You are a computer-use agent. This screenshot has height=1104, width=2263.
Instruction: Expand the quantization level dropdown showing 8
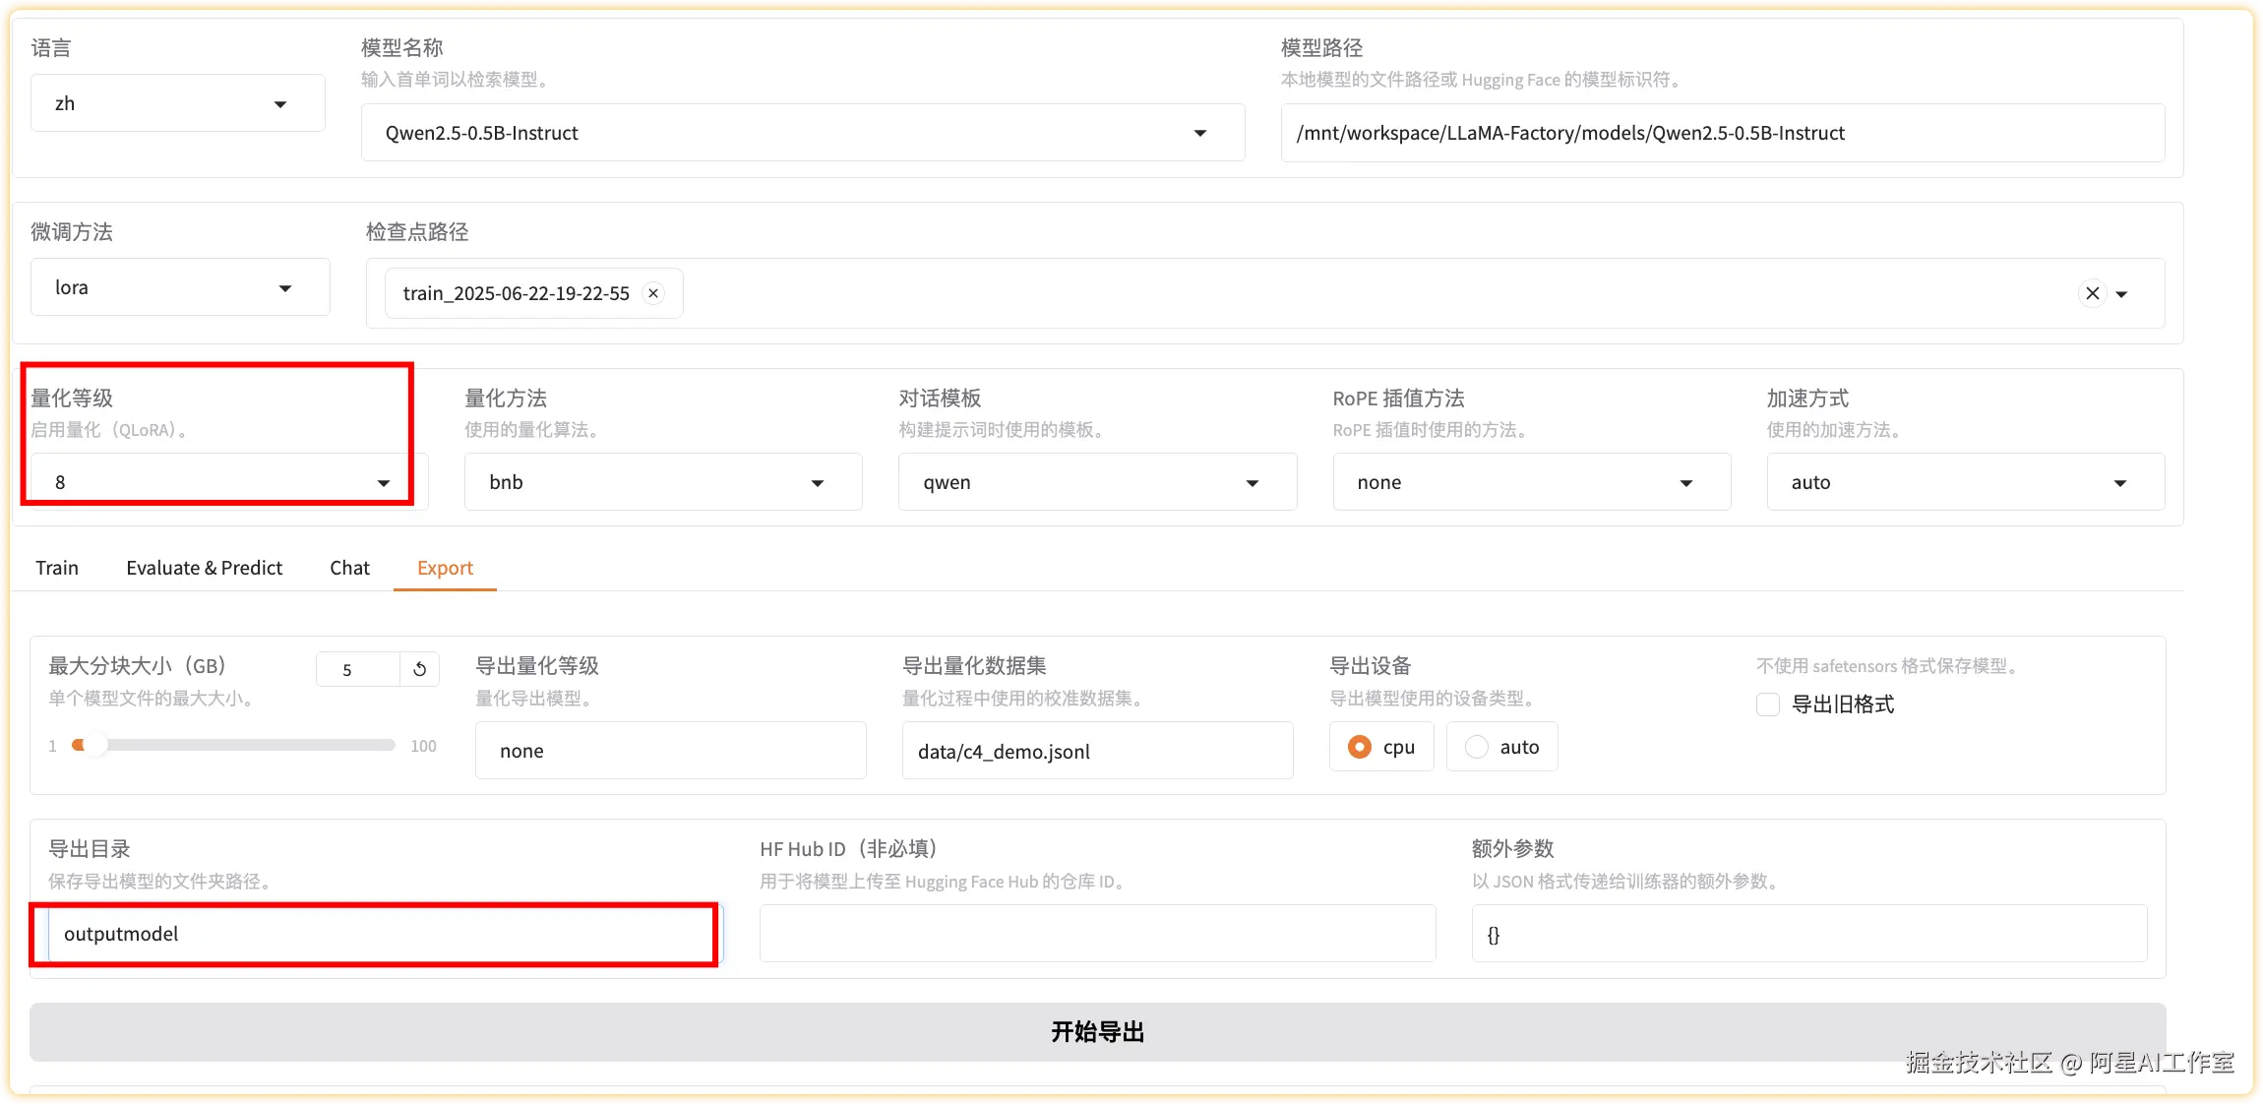382,482
